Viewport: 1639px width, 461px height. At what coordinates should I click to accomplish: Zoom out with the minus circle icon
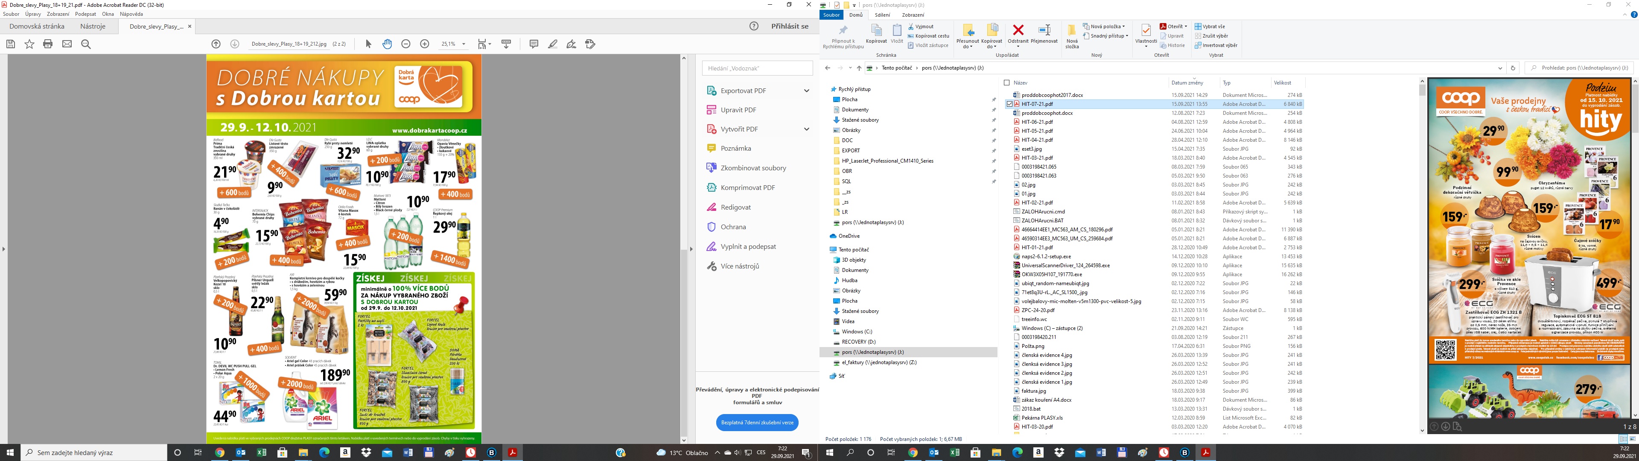coord(406,44)
